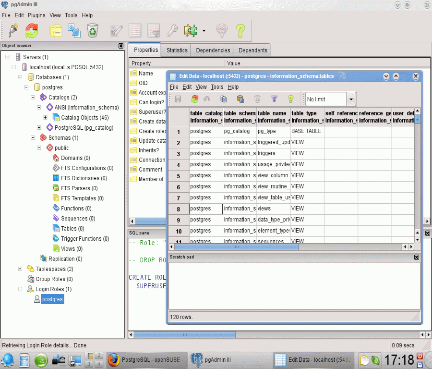Click the horizontal scrollbar of Edit Data grid

click(x=237, y=246)
